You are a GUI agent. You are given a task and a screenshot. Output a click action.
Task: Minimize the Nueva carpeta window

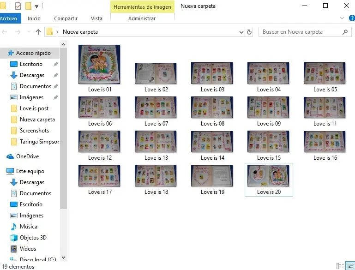click(305, 6)
